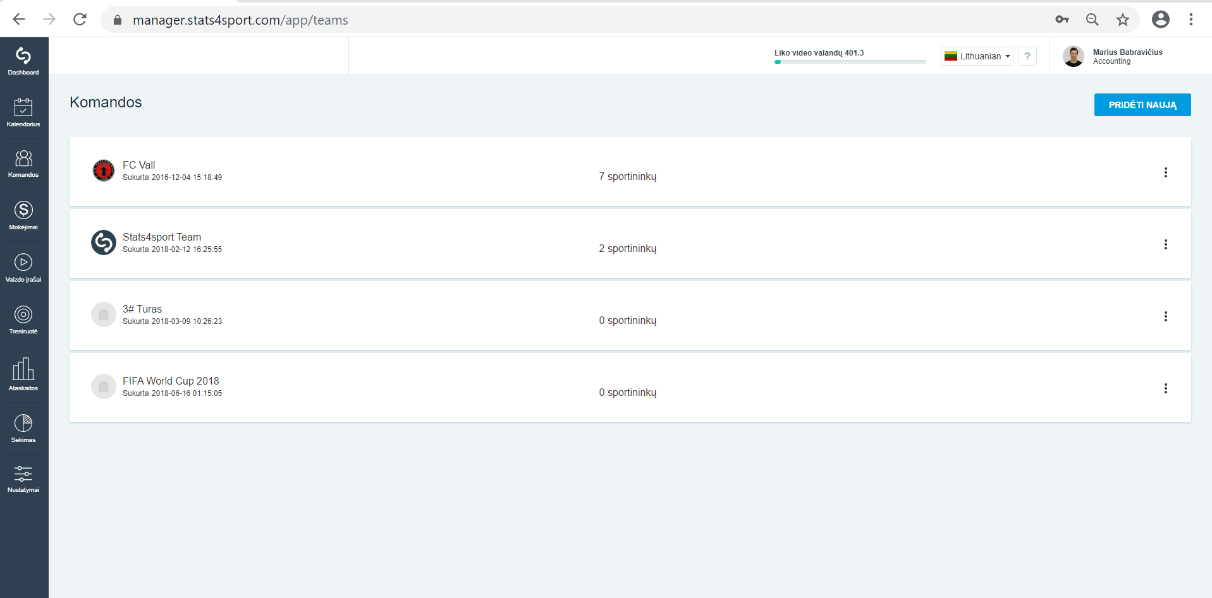The height and width of the screenshot is (598, 1212).
Task: Expand the Lithuanian language dropdown
Action: click(x=977, y=56)
